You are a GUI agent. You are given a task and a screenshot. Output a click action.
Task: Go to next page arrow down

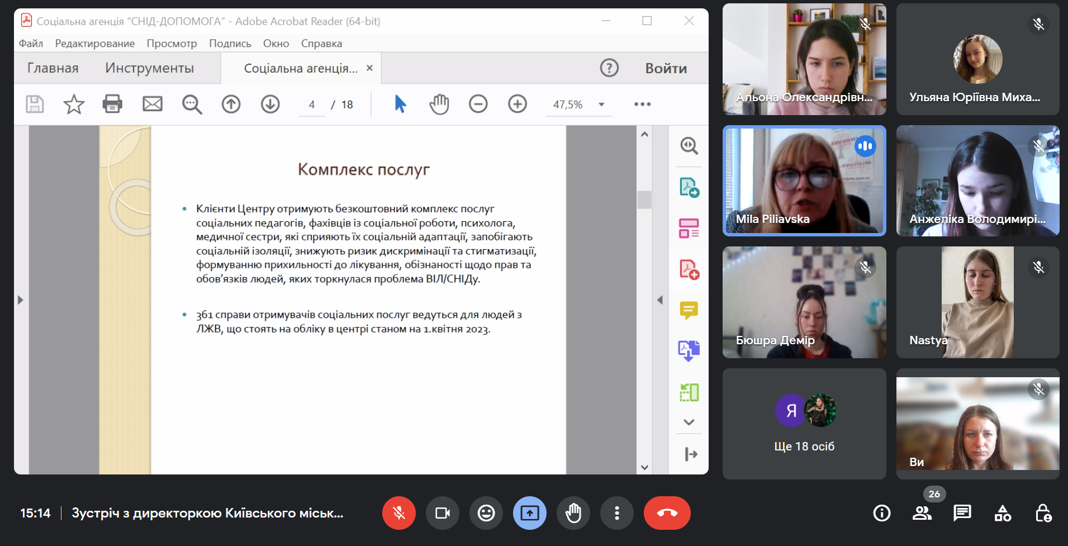(270, 104)
